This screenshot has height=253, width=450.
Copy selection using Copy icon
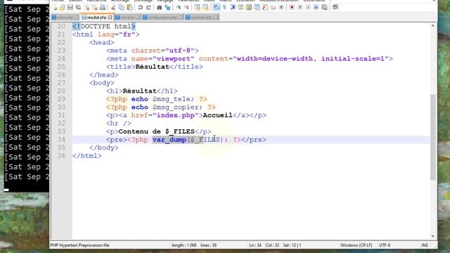[122, 8]
